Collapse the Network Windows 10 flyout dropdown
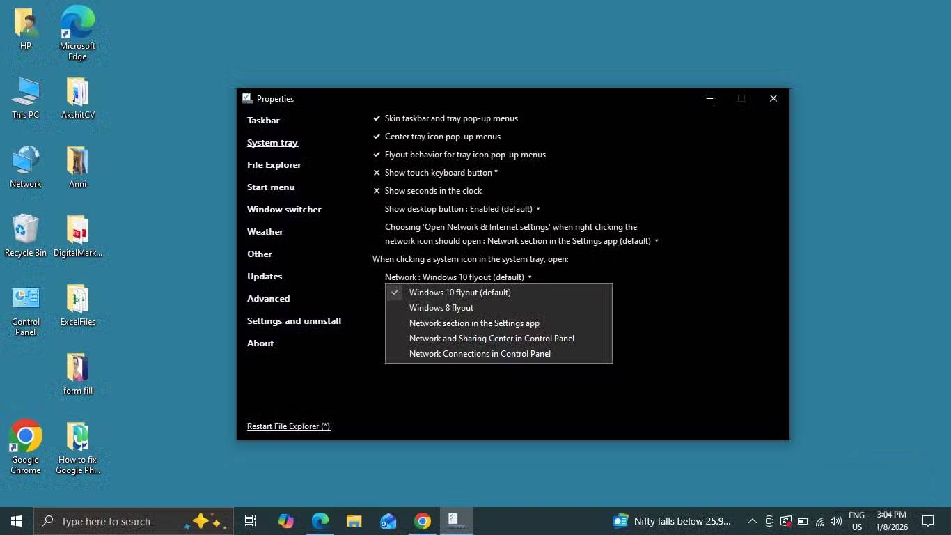 pos(458,277)
